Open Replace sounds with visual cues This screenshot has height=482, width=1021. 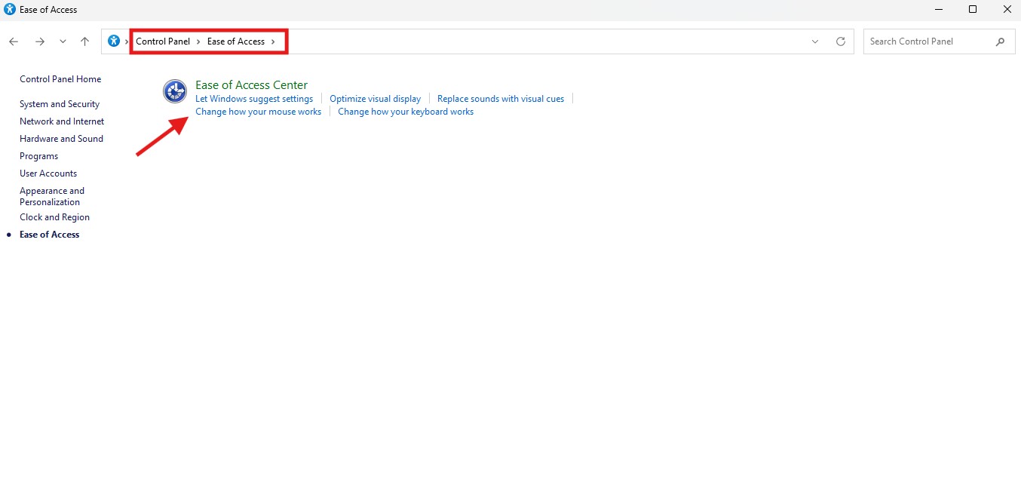[501, 99]
